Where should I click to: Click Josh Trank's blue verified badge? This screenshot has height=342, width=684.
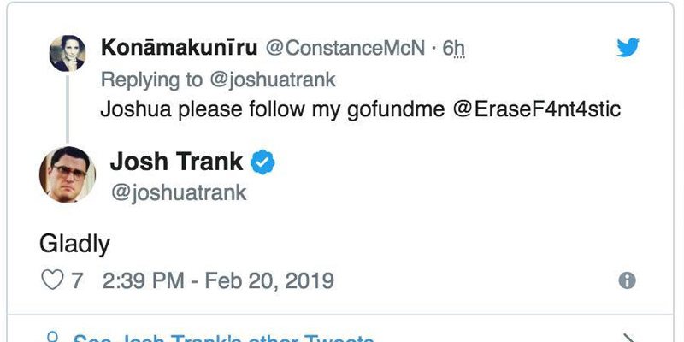click(x=262, y=162)
